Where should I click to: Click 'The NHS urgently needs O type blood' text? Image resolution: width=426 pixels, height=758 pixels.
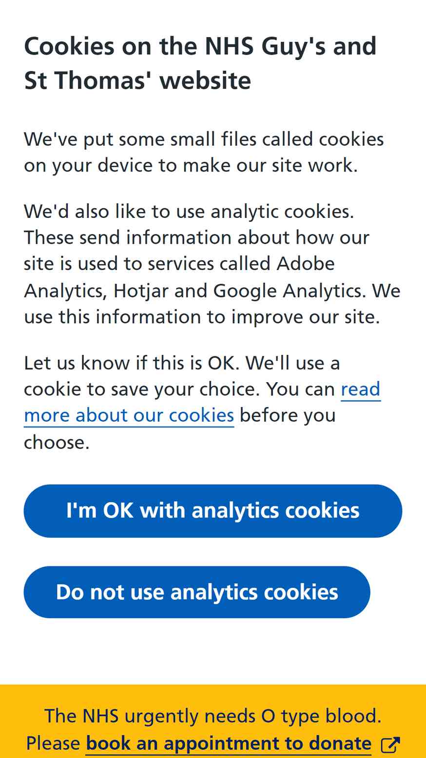(213, 716)
